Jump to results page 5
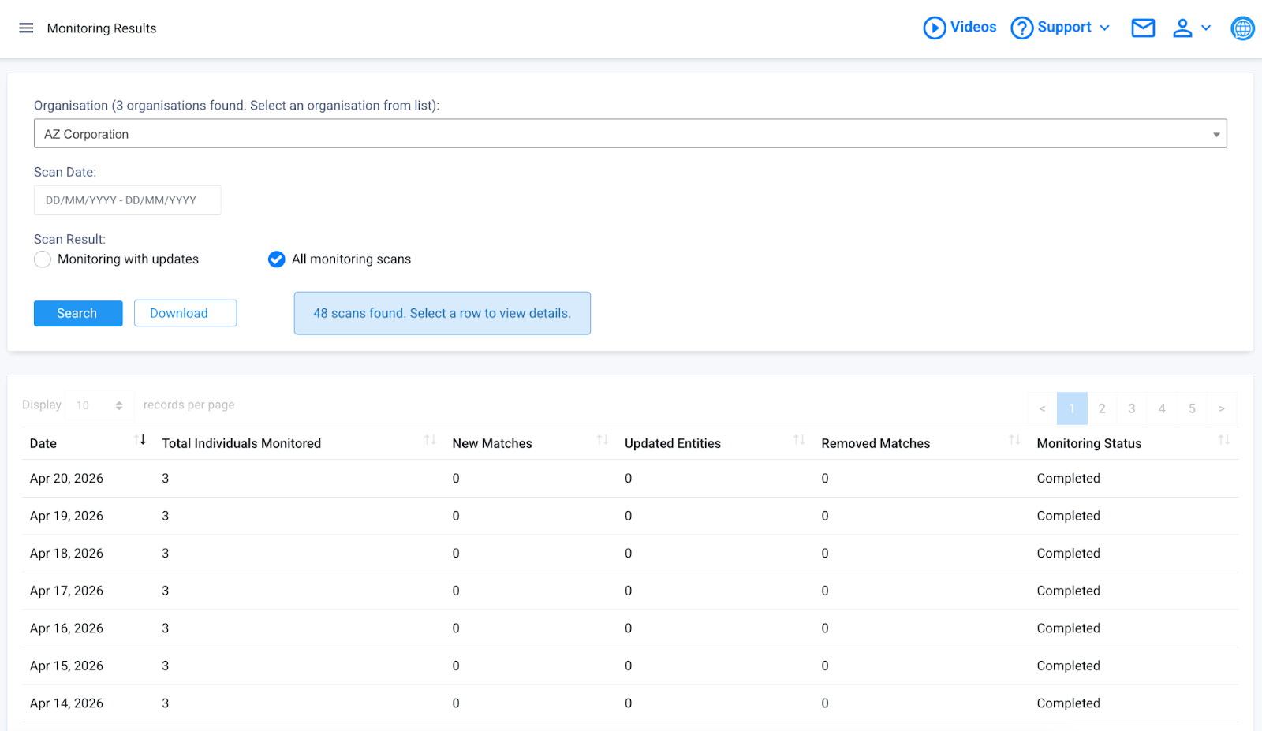The image size is (1262, 731). pyautogui.click(x=1191, y=408)
